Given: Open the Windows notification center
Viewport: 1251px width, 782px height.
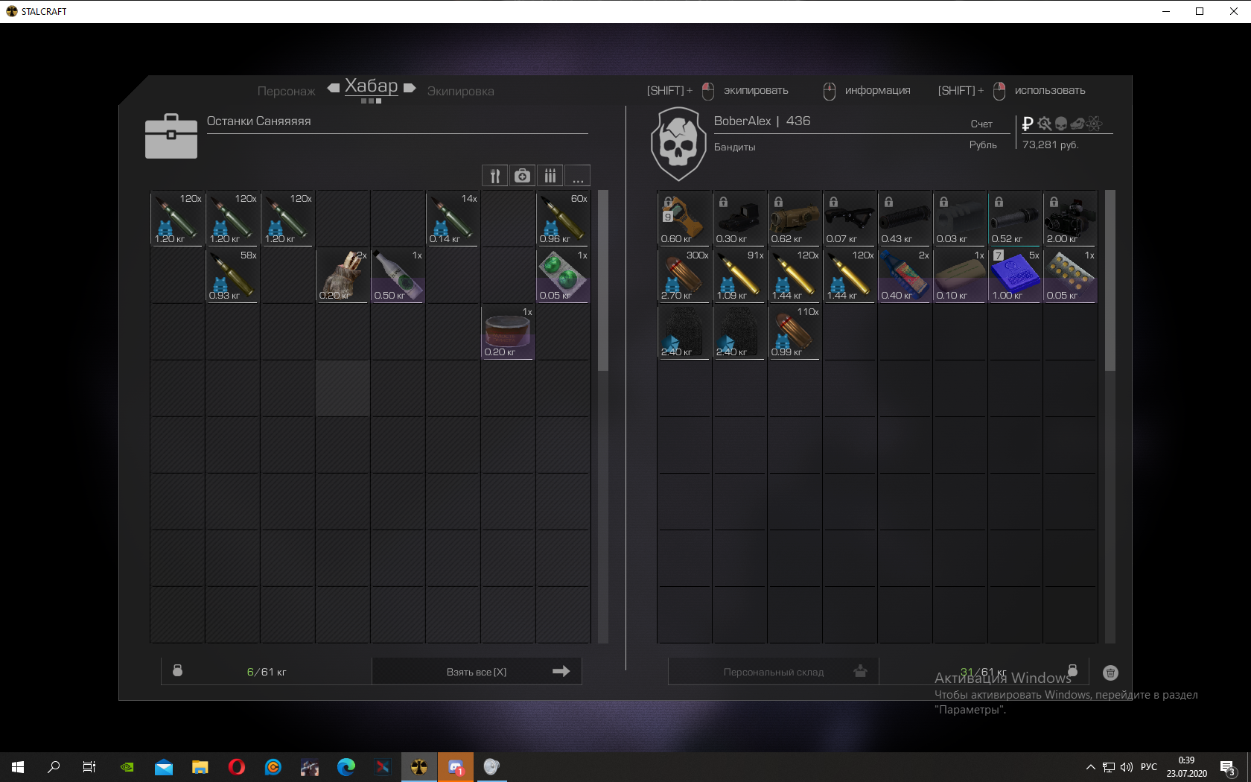Looking at the screenshot, I should (1228, 767).
